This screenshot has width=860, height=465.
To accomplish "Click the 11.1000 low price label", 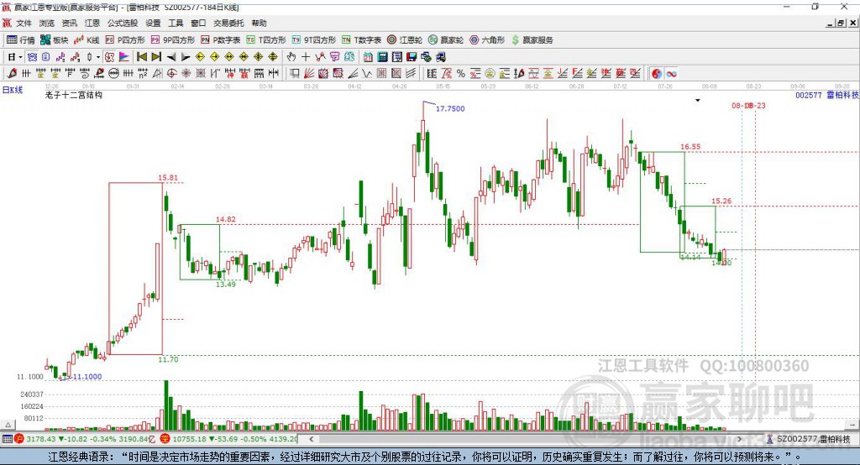I will [87, 377].
